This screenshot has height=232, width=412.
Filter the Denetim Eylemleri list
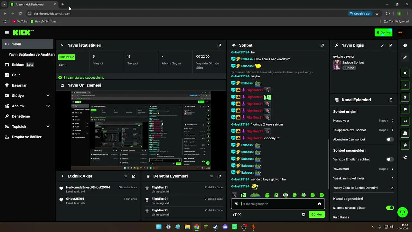(211, 176)
